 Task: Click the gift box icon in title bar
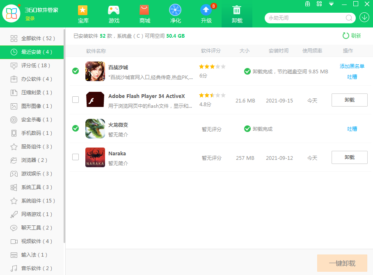(308, 4)
